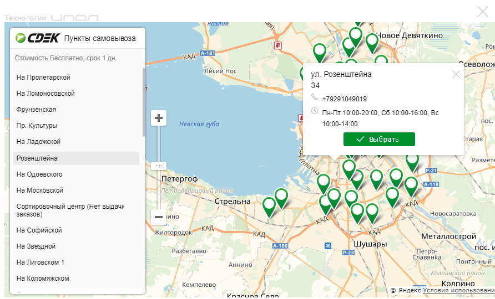Click the А-118 road shield
The width and height of the screenshot is (495, 299).
click(x=431, y=184)
